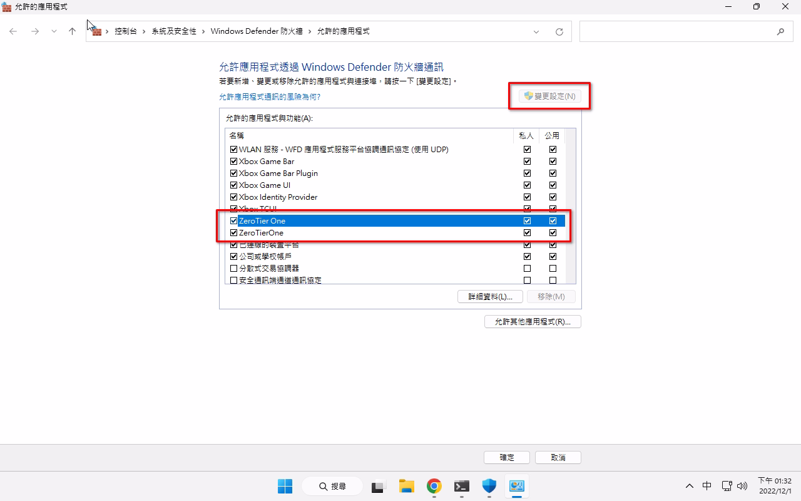Switch the 中 input method indicator
801x501 pixels.
click(x=707, y=486)
